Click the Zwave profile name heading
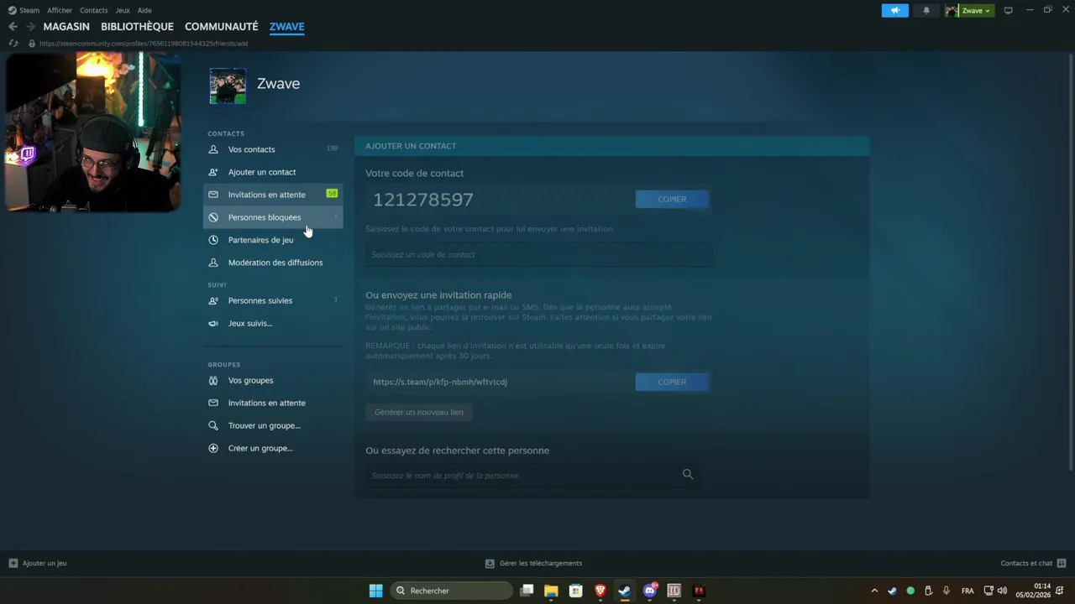Screen dimensions: 1075x604 click(x=278, y=83)
